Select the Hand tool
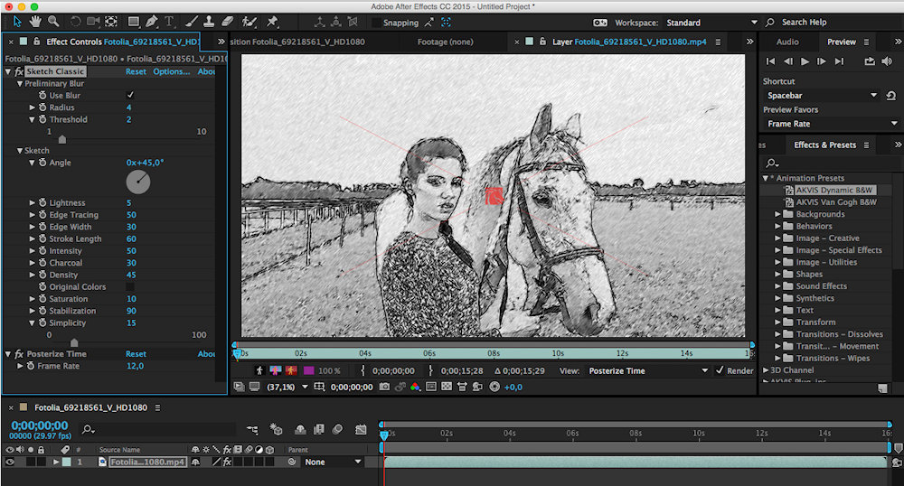 pyautogui.click(x=36, y=21)
